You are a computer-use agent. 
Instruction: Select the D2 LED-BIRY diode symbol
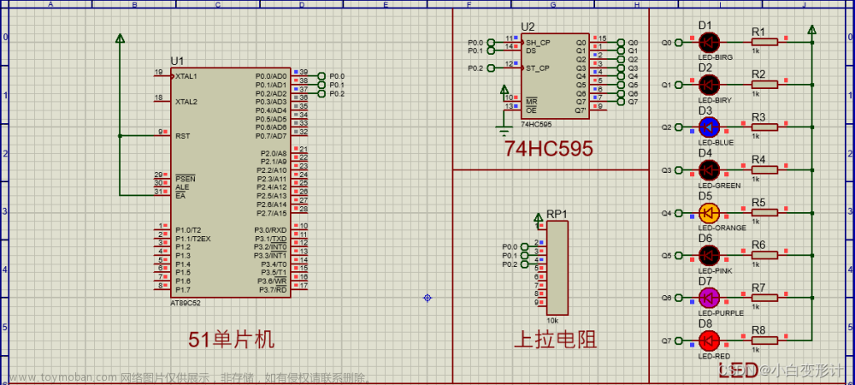pyautogui.click(x=709, y=85)
